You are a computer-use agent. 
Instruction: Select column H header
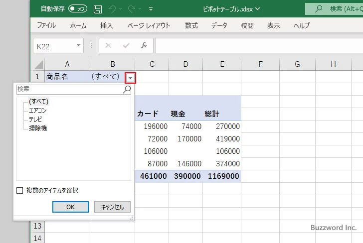click(334, 64)
